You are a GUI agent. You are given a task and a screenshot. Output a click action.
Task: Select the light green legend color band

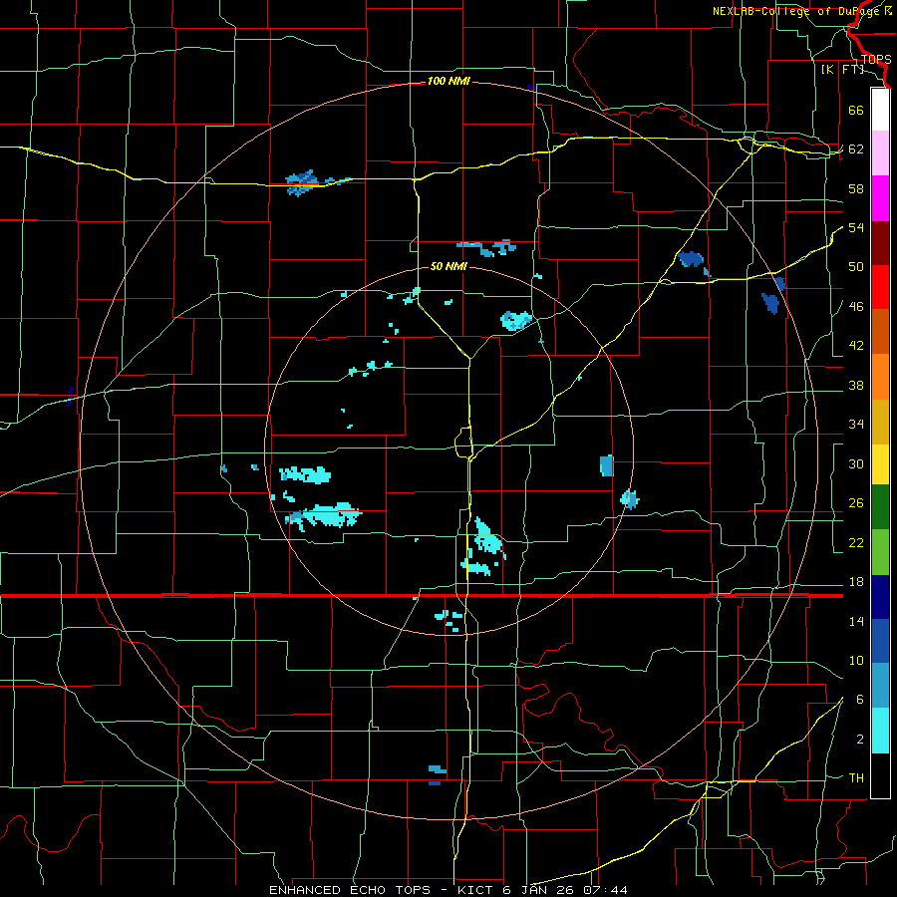coord(880,552)
